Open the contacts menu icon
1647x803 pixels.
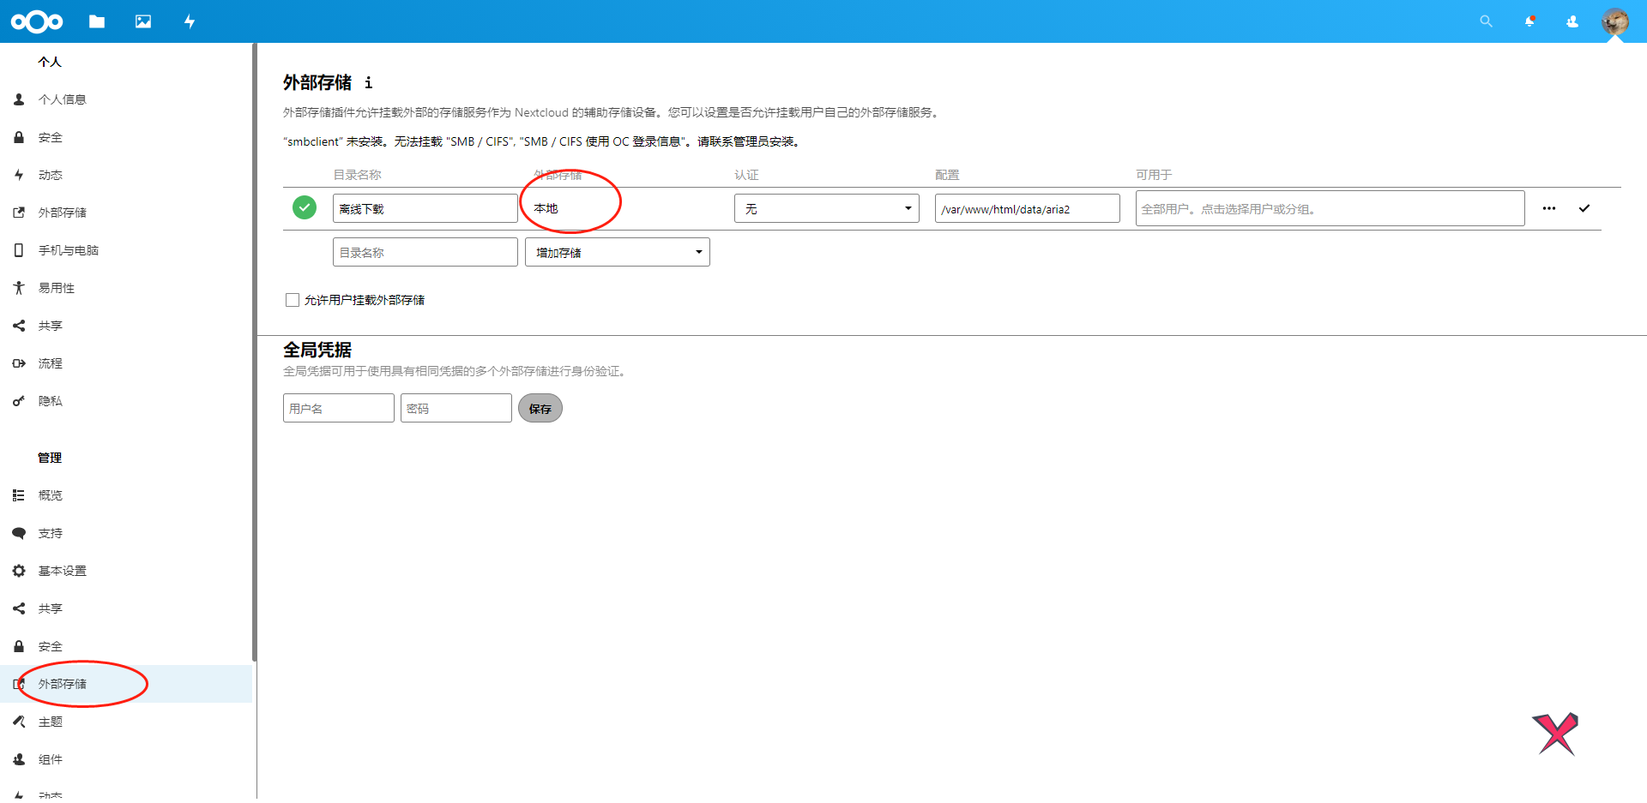coord(1572,21)
